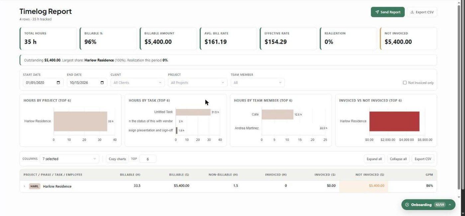Click the top Export CSV button
Image resolution: width=465 pixels, height=216 pixels.
click(x=422, y=12)
